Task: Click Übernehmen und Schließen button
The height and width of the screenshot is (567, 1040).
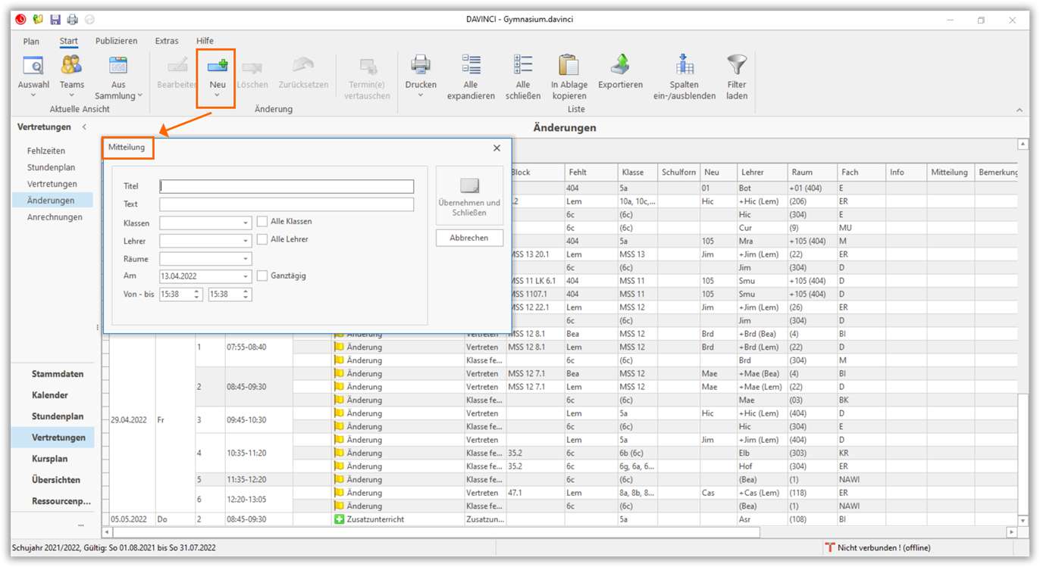Action: pyautogui.click(x=469, y=195)
